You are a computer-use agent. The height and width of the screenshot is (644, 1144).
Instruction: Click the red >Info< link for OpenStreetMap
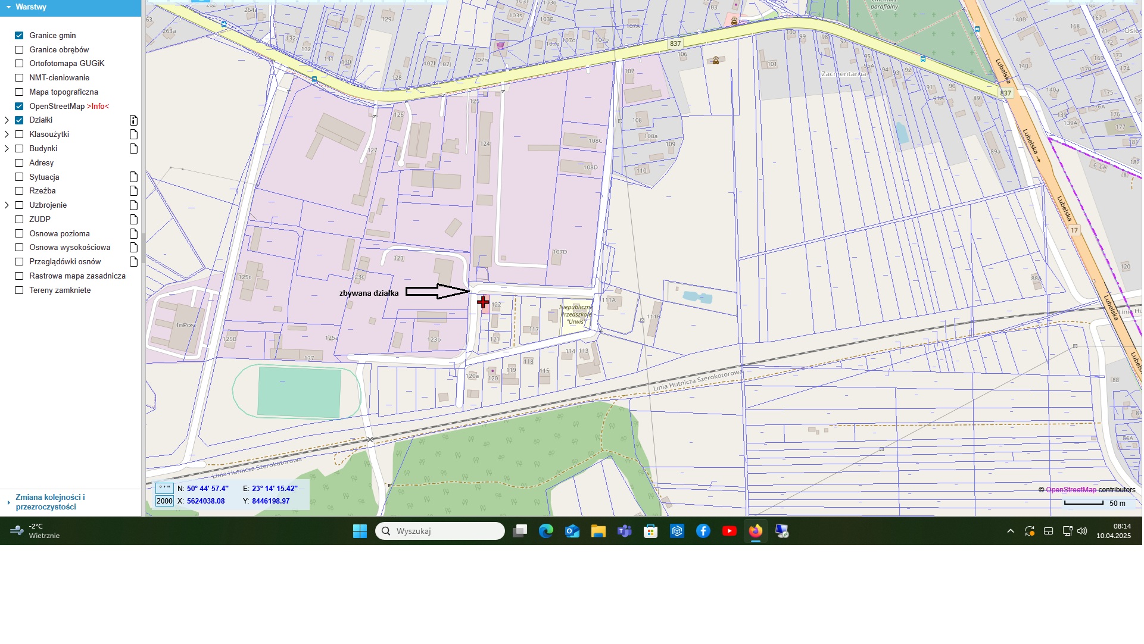coord(98,107)
